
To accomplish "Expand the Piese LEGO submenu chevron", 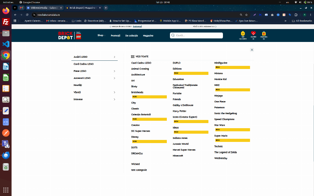I will 114,71.
